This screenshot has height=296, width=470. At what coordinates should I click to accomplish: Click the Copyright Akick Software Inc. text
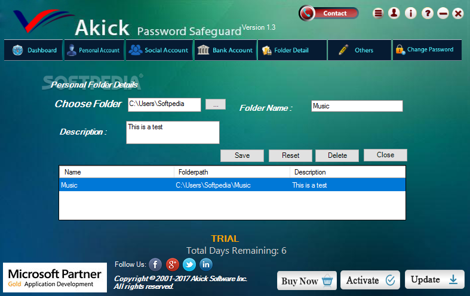tap(180, 282)
